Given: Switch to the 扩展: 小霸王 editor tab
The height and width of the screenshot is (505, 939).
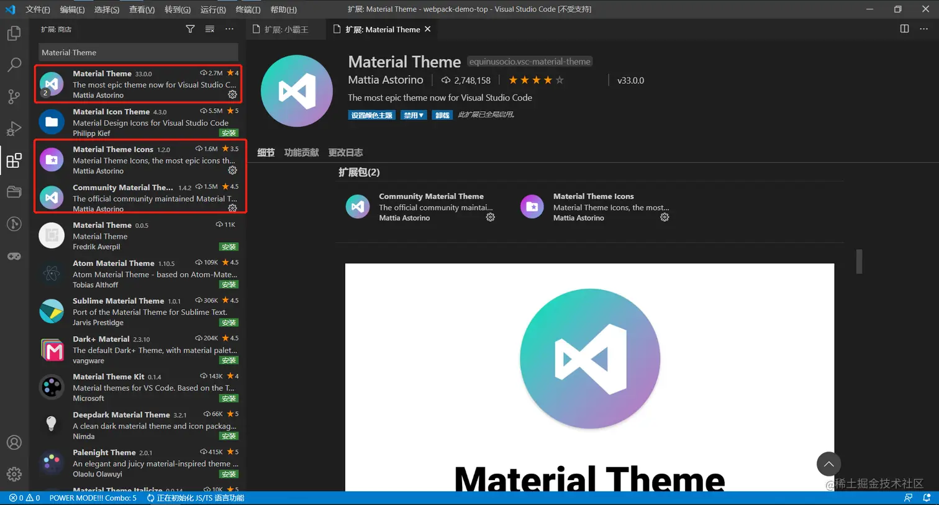Looking at the screenshot, I should [286, 29].
